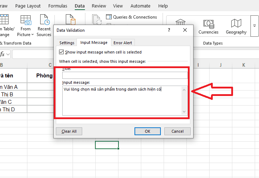Viewport: 259px width, 178px height.
Task: Click Queries & Connections icon
Action: [x=109, y=17]
